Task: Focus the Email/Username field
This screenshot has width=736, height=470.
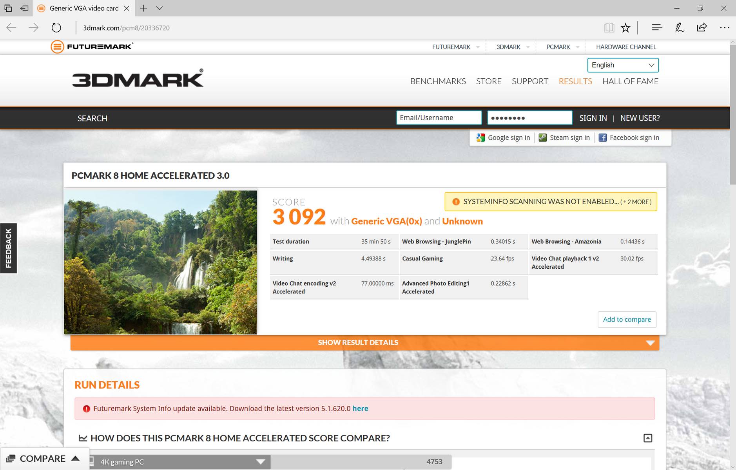Action: click(439, 117)
